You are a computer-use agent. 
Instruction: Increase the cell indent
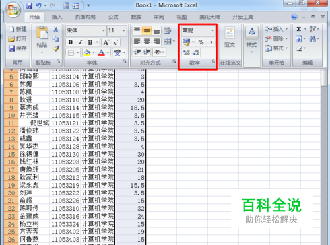(x=147, y=52)
